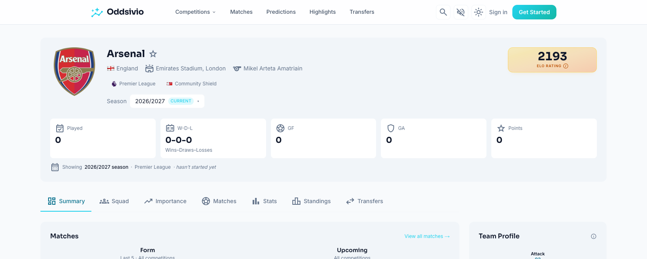Click the Get Started button
Viewport: 647px width, 259px height.
pos(534,12)
